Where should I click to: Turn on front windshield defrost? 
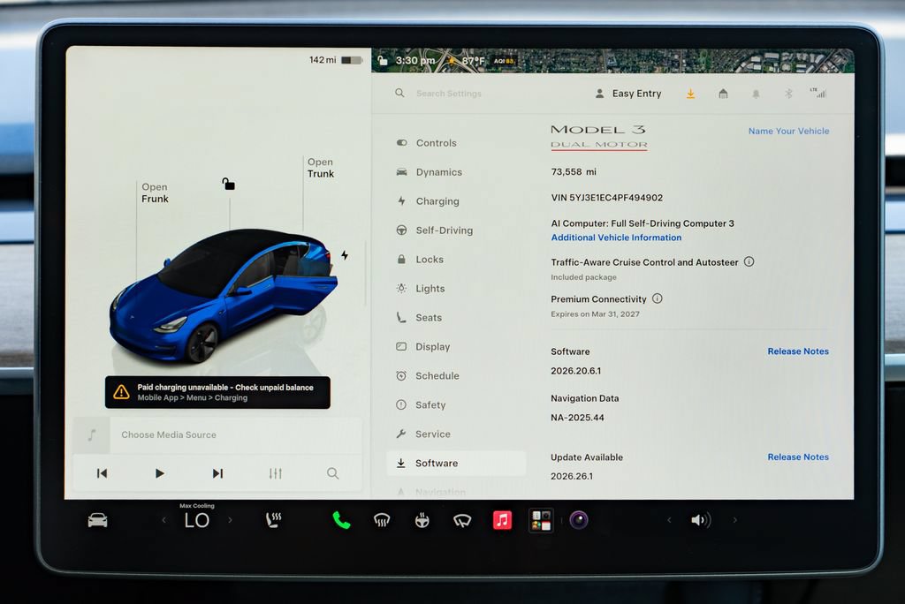pos(382,520)
